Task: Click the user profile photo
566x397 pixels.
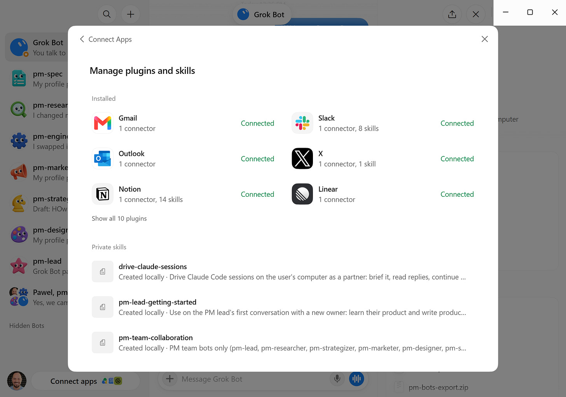Action: click(17, 381)
